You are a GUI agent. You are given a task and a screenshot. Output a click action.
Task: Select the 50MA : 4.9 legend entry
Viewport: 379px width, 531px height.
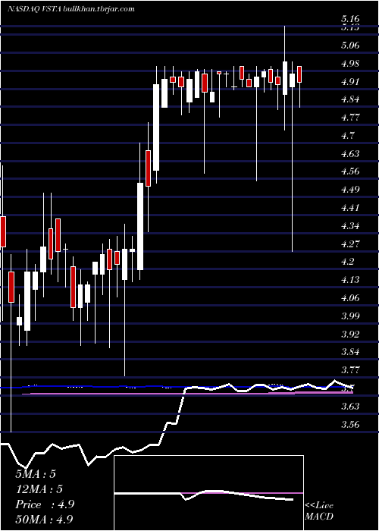coord(44,520)
